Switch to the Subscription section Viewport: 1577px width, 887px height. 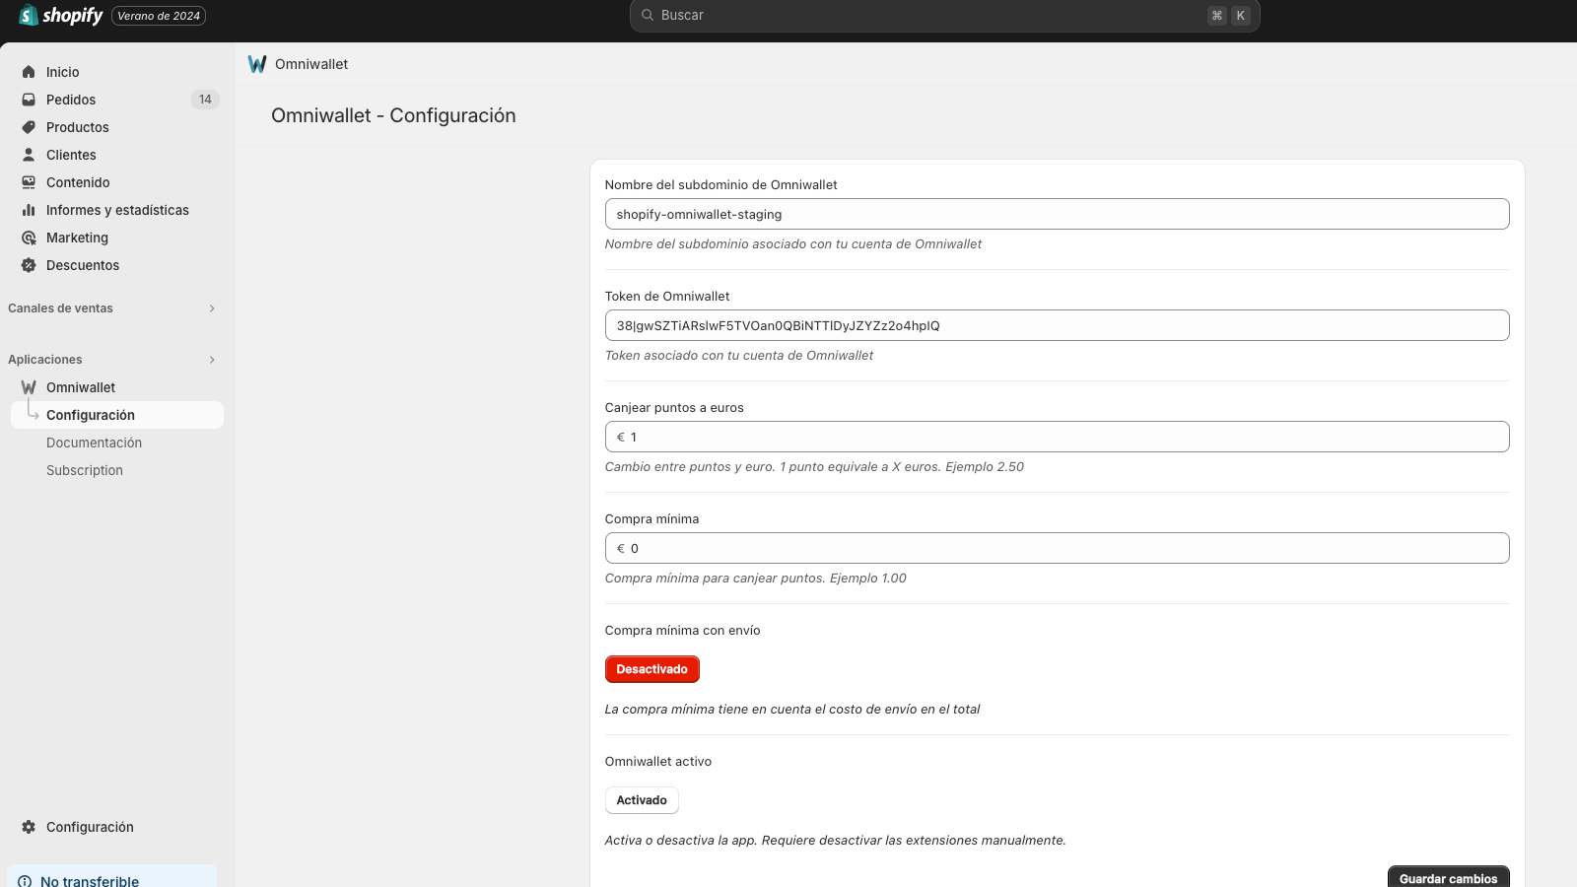click(x=84, y=469)
